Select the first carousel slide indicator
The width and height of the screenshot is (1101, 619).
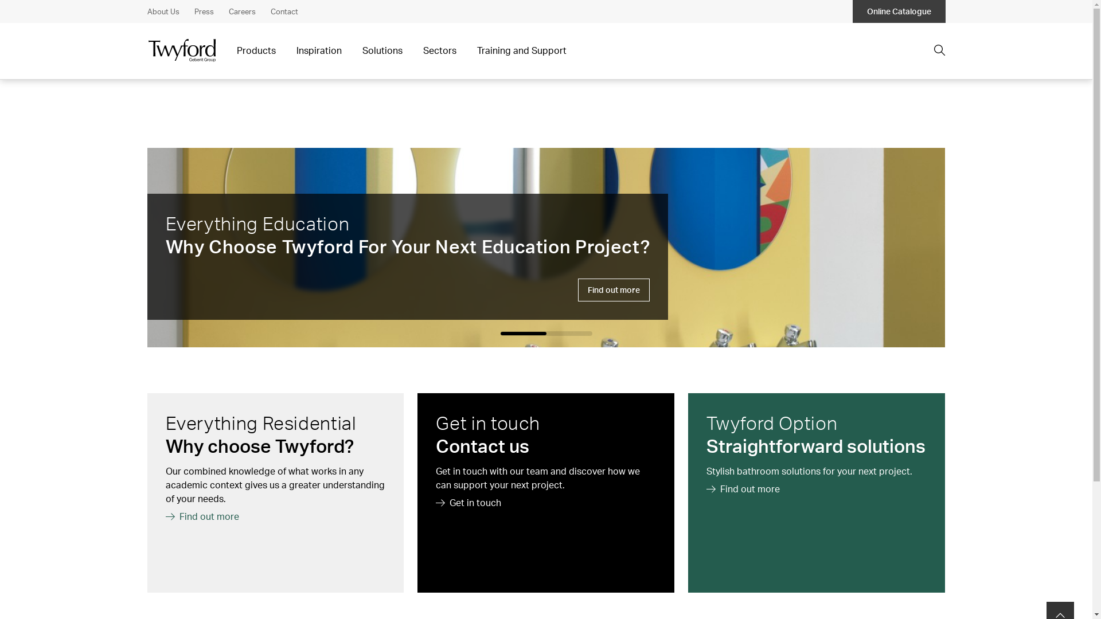click(x=523, y=334)
